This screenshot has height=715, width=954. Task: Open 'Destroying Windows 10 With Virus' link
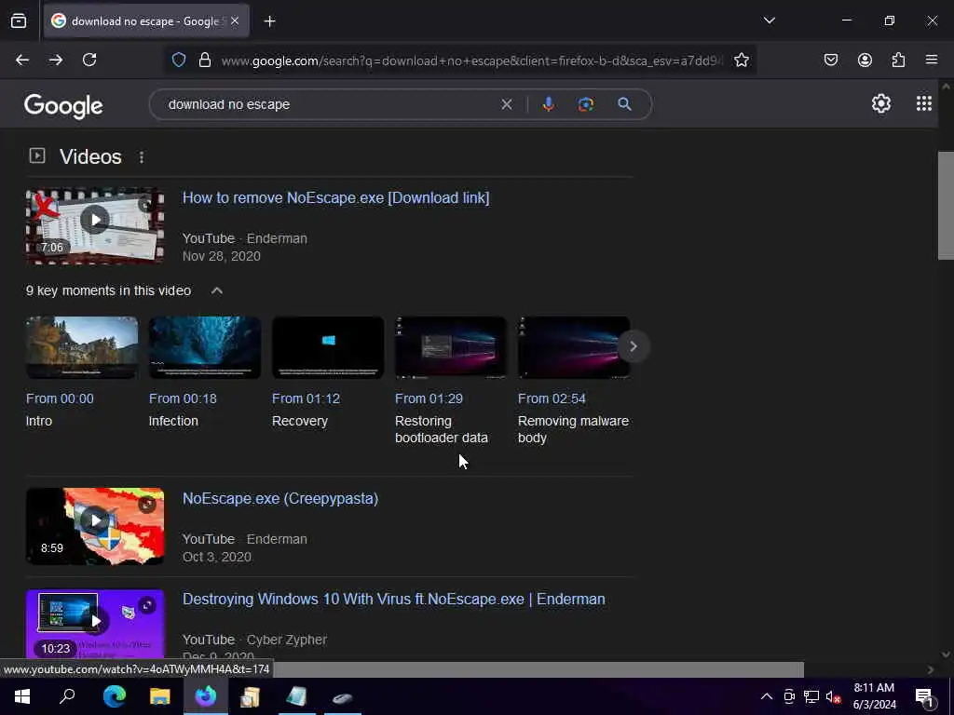[394, 600]
